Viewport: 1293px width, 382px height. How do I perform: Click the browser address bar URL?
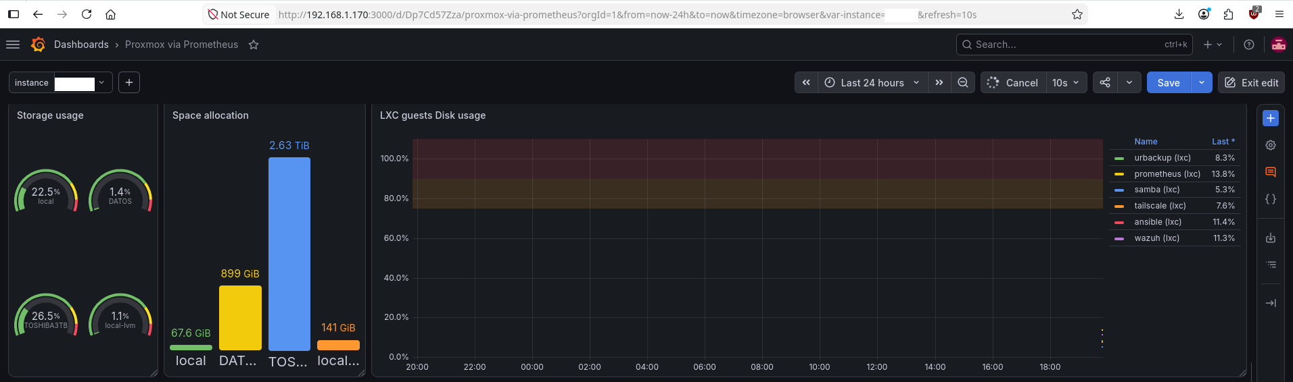(628, 14)
